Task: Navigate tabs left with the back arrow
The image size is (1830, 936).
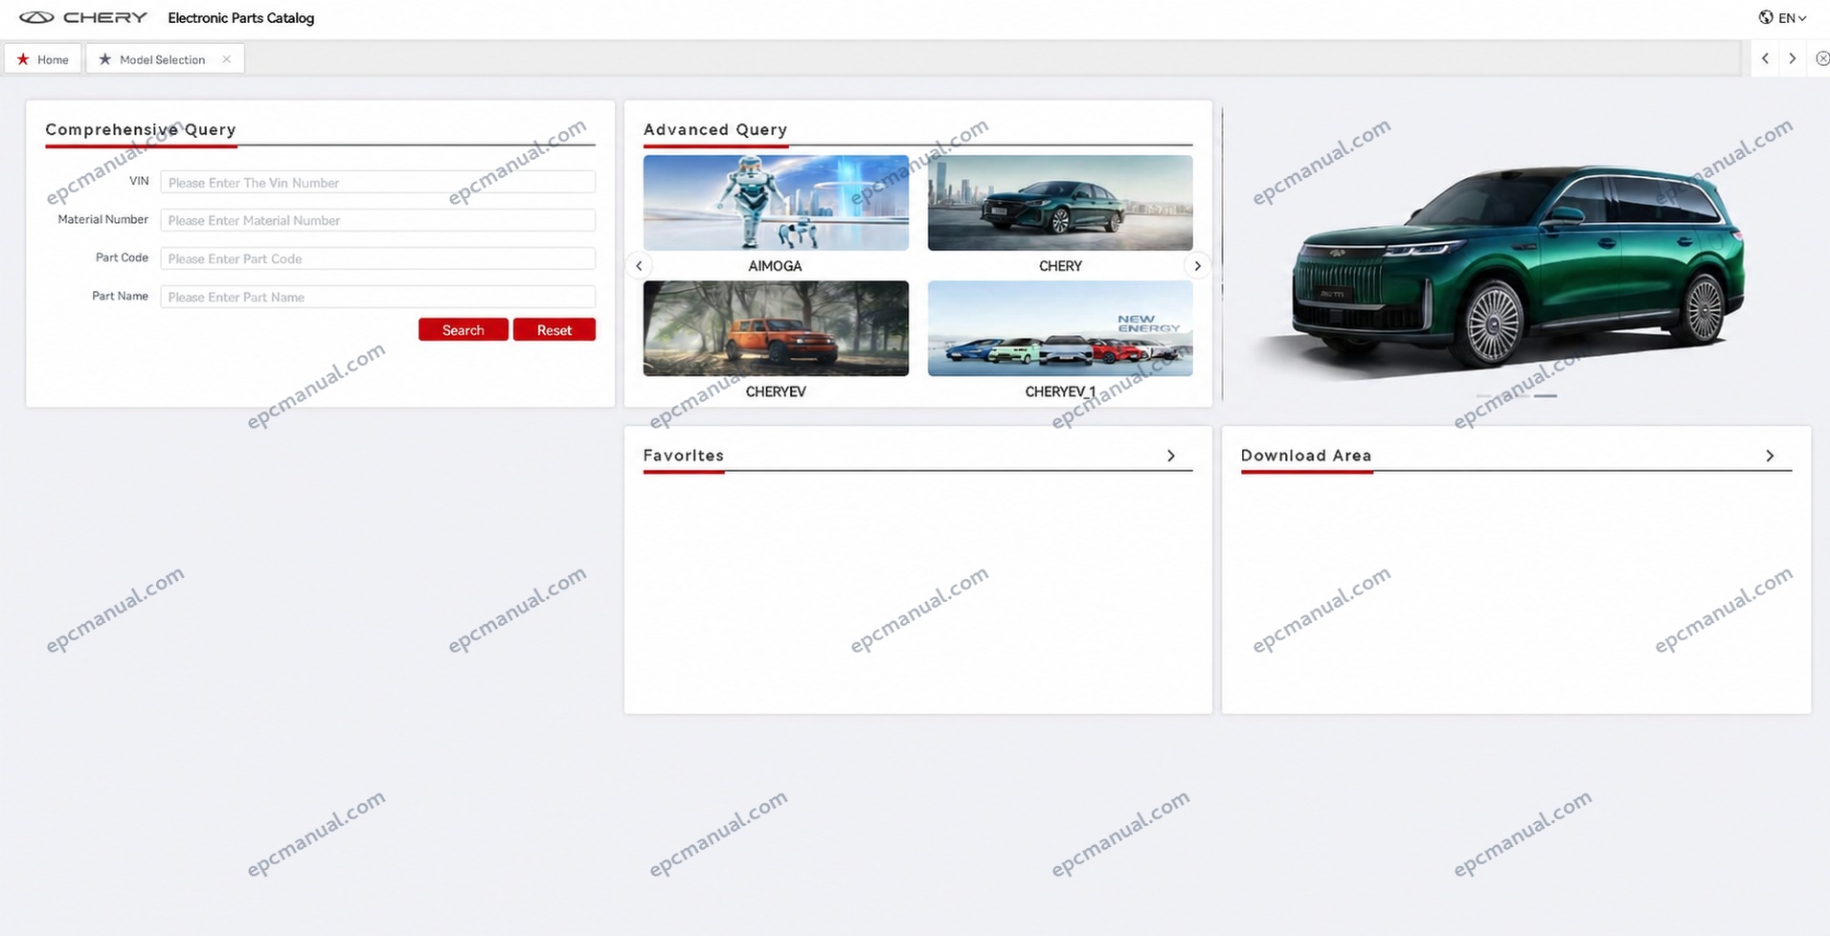Action: tap(1765, 58)
